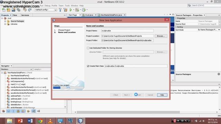This screenshot has height=124, width=221.
Task: Toggle Sort by Source in Navigator
Action: click(x=39, y=111)
